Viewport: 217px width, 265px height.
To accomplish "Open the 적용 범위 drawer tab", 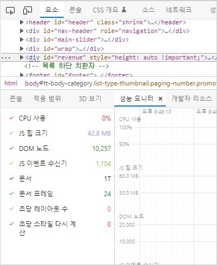I will click(x=47, y=98).
